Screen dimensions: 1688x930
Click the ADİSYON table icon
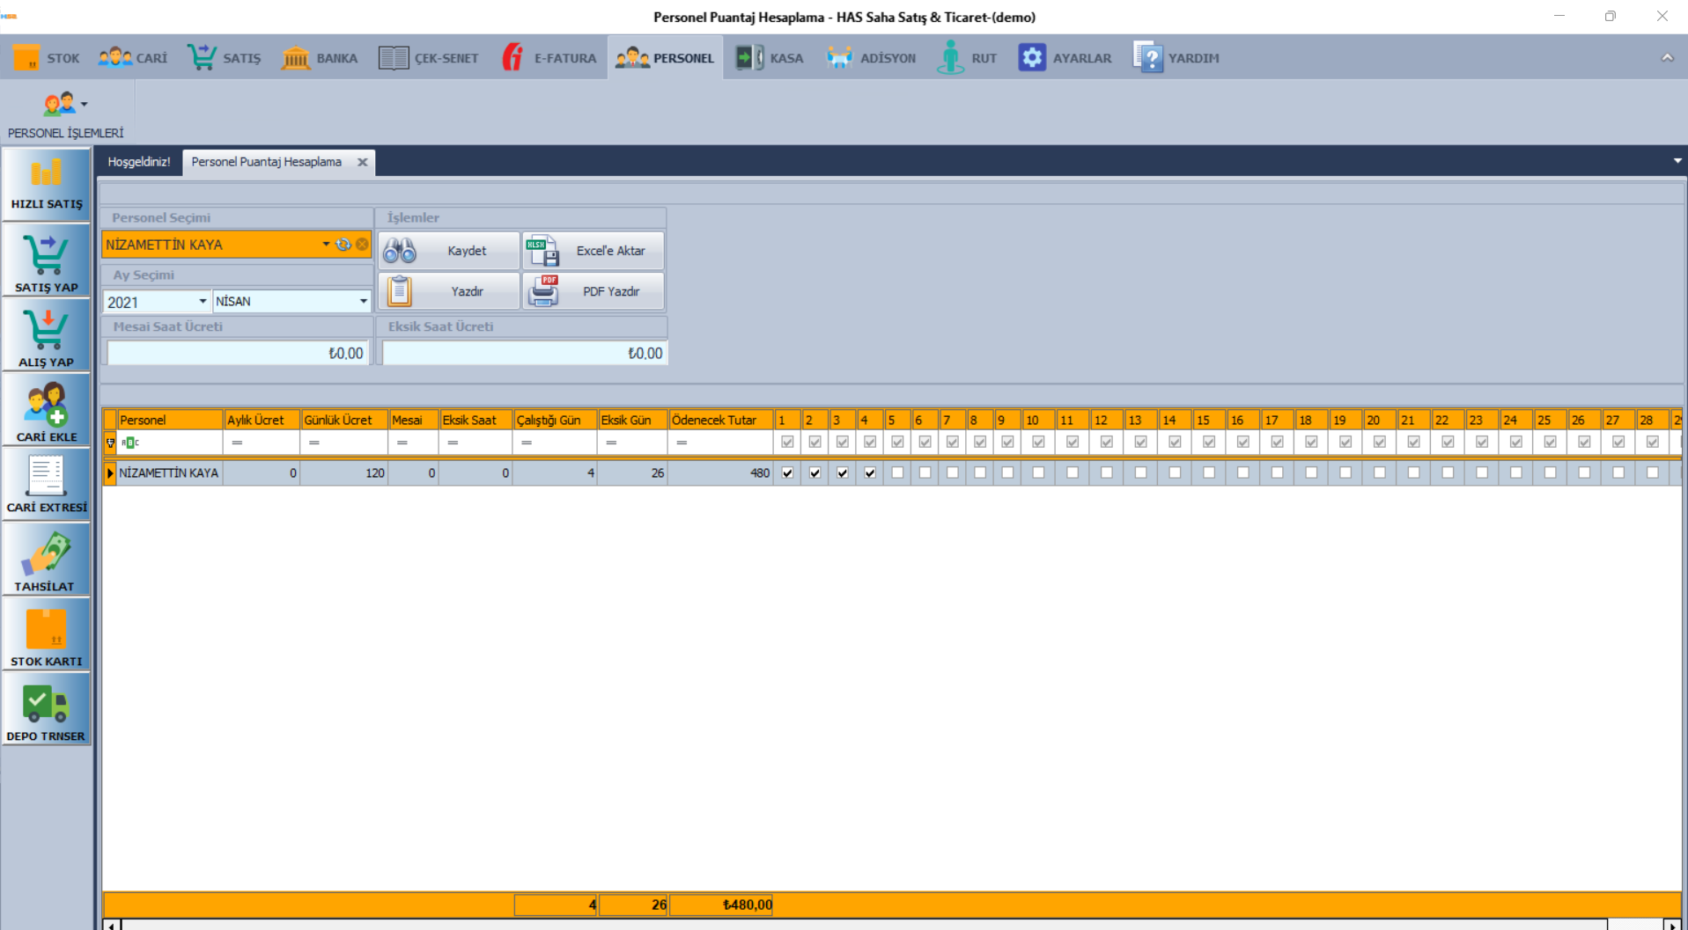(839, 58)
